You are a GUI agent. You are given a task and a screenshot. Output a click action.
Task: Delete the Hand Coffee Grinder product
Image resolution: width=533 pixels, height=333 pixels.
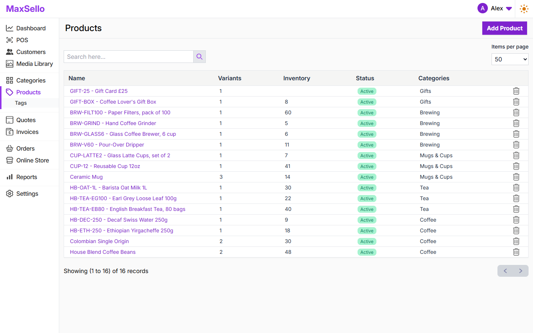[516, 123]
